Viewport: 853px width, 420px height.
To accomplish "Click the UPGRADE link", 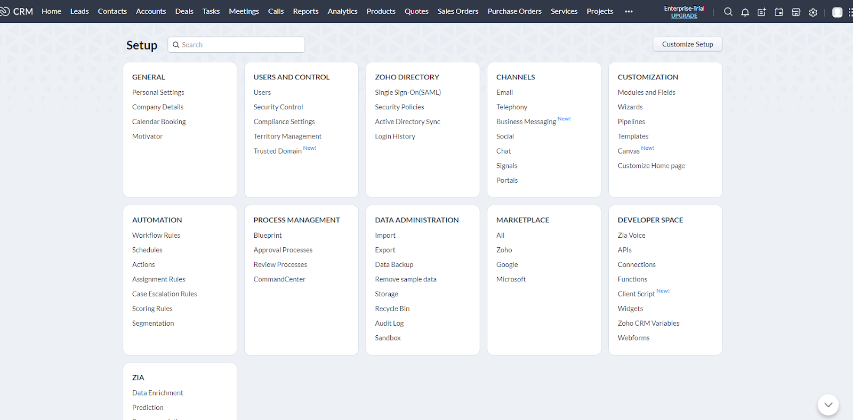I will [684, 16].
